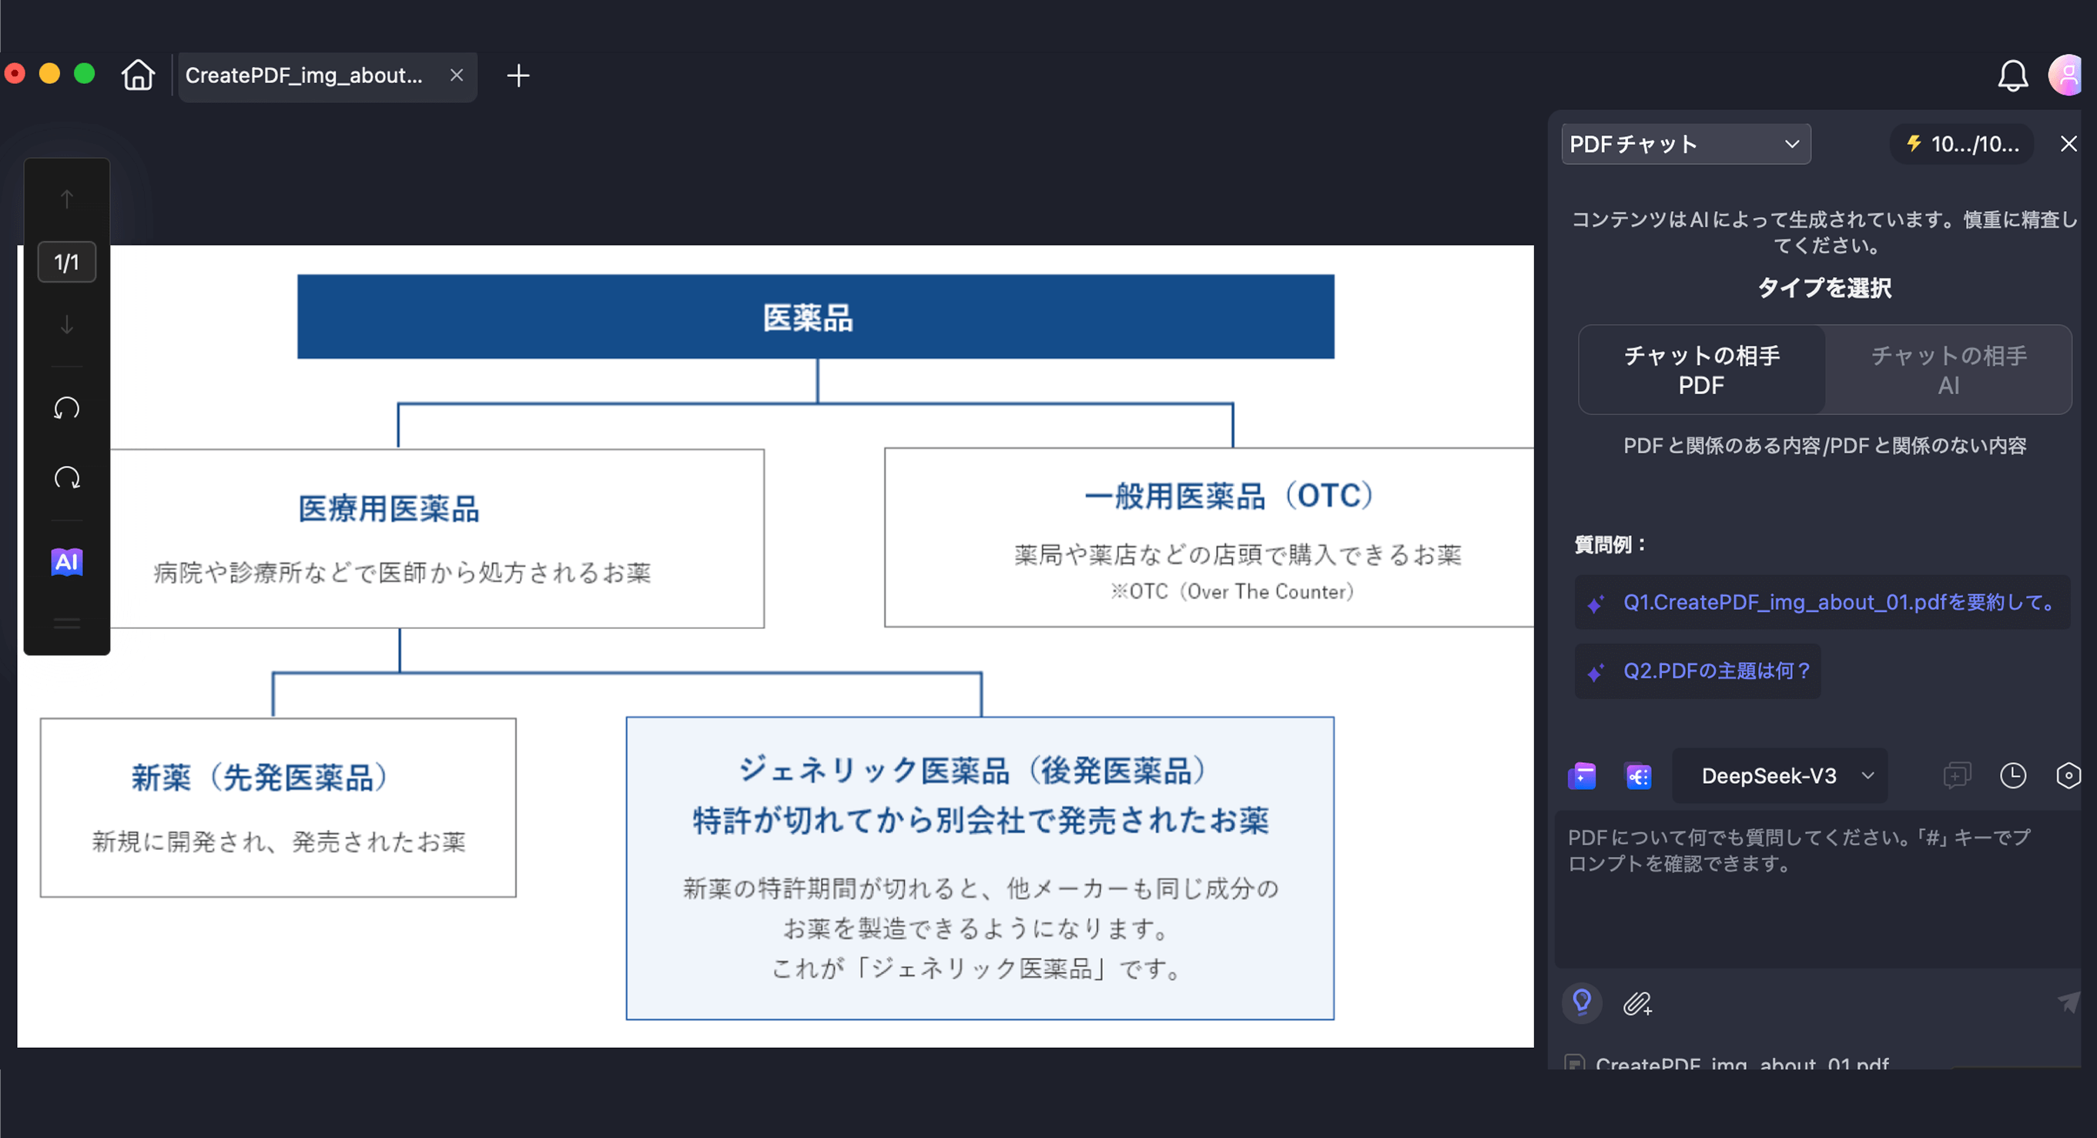
Task: Select chat partner PDF option
Action: pyautogui.click(x=1701, y=370)
